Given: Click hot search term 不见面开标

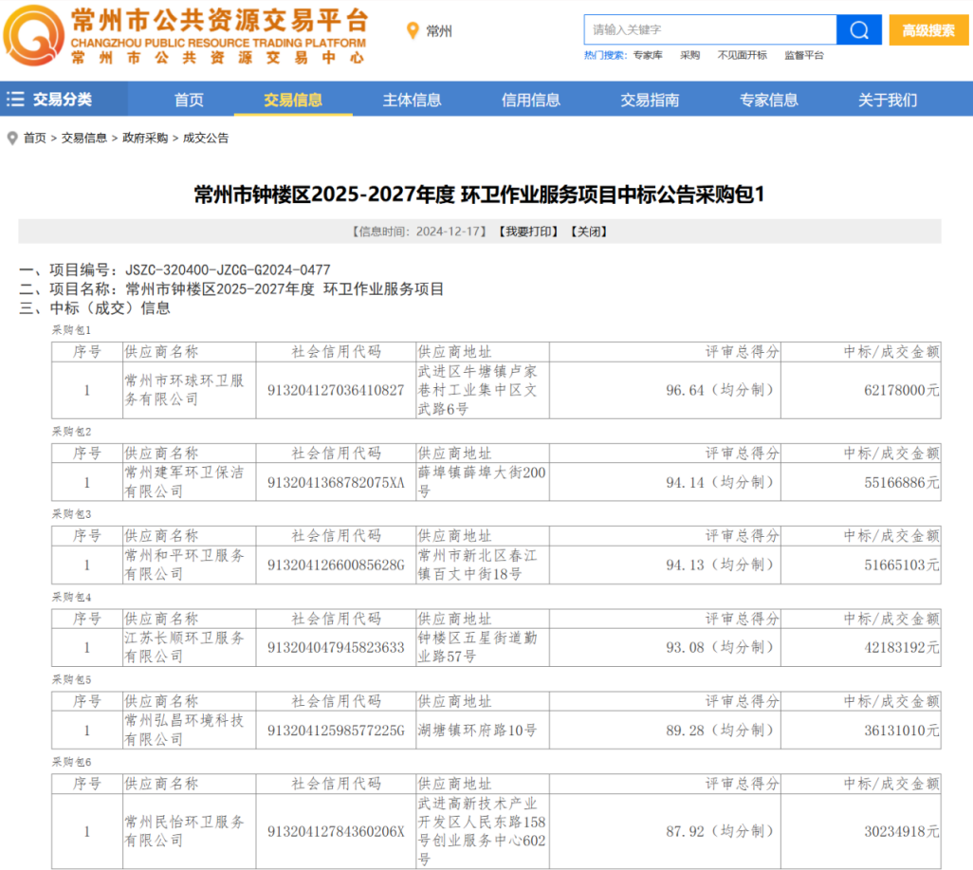Looking at the screenshot, I should 743,55.
